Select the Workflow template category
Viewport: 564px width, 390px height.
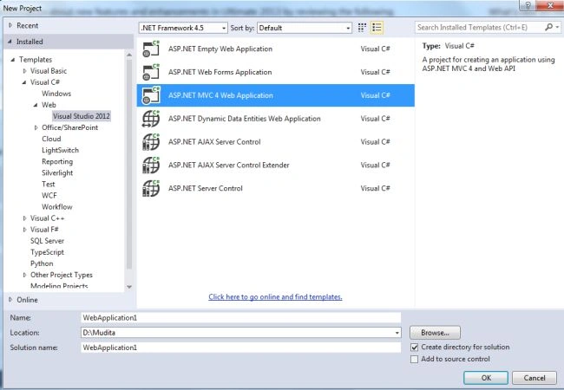(x=56, y=207)
